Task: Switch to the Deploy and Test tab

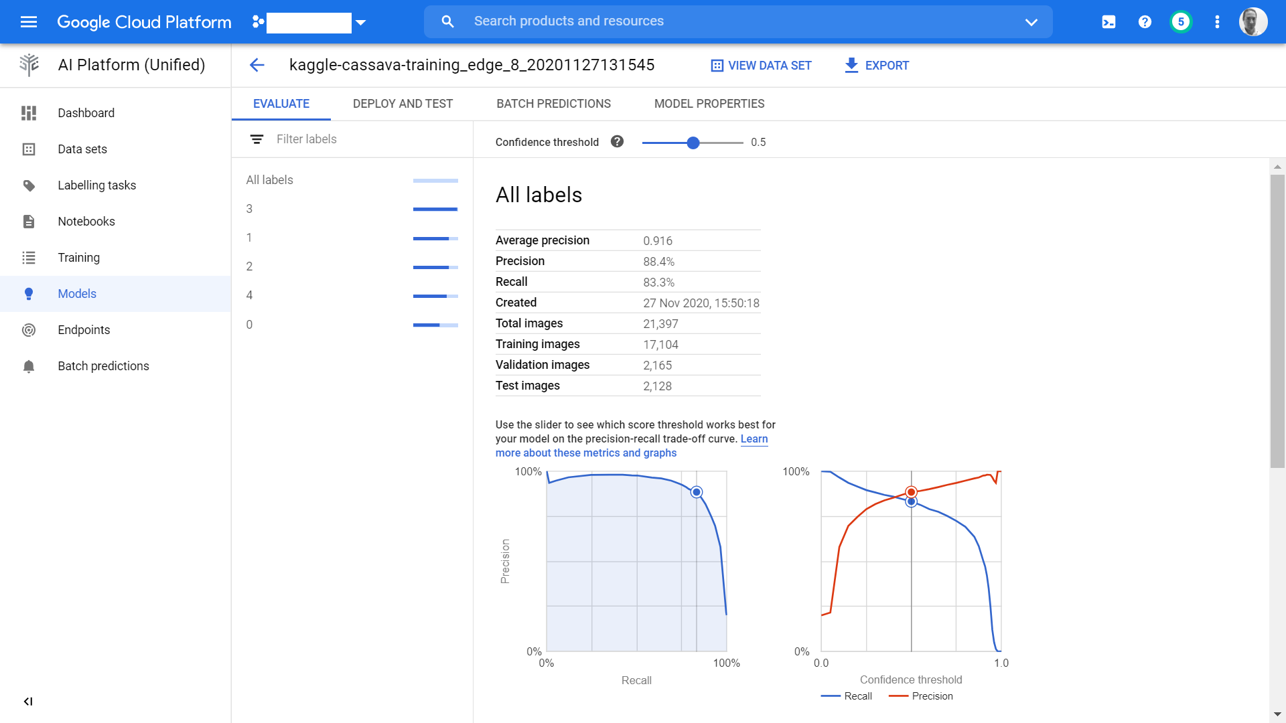Action: 403,104
